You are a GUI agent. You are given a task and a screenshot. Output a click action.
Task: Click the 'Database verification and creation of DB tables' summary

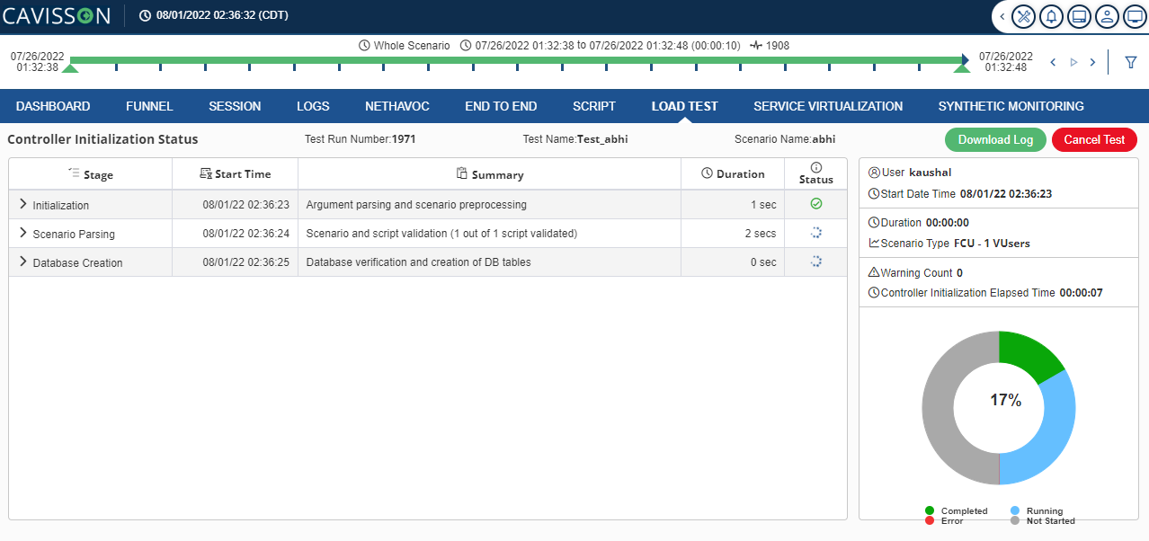419,262
